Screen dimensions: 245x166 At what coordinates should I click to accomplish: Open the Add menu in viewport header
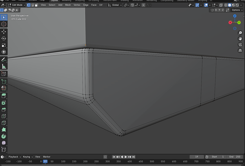(60, 5)
